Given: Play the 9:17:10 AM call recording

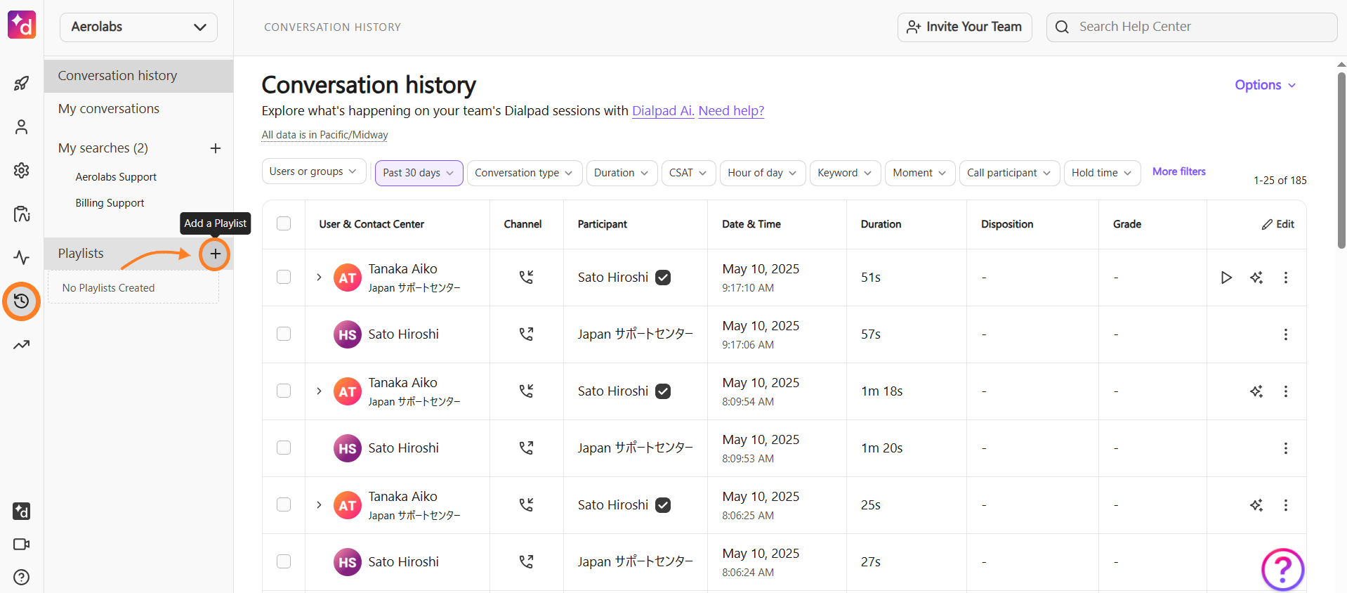Looking at the screenshot, I should pyautogui.click(x=1226, y=278).
